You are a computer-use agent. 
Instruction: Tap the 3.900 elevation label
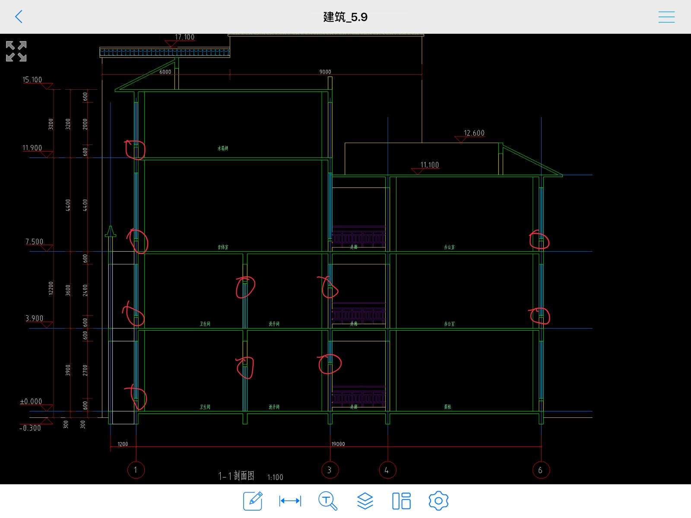35,319
